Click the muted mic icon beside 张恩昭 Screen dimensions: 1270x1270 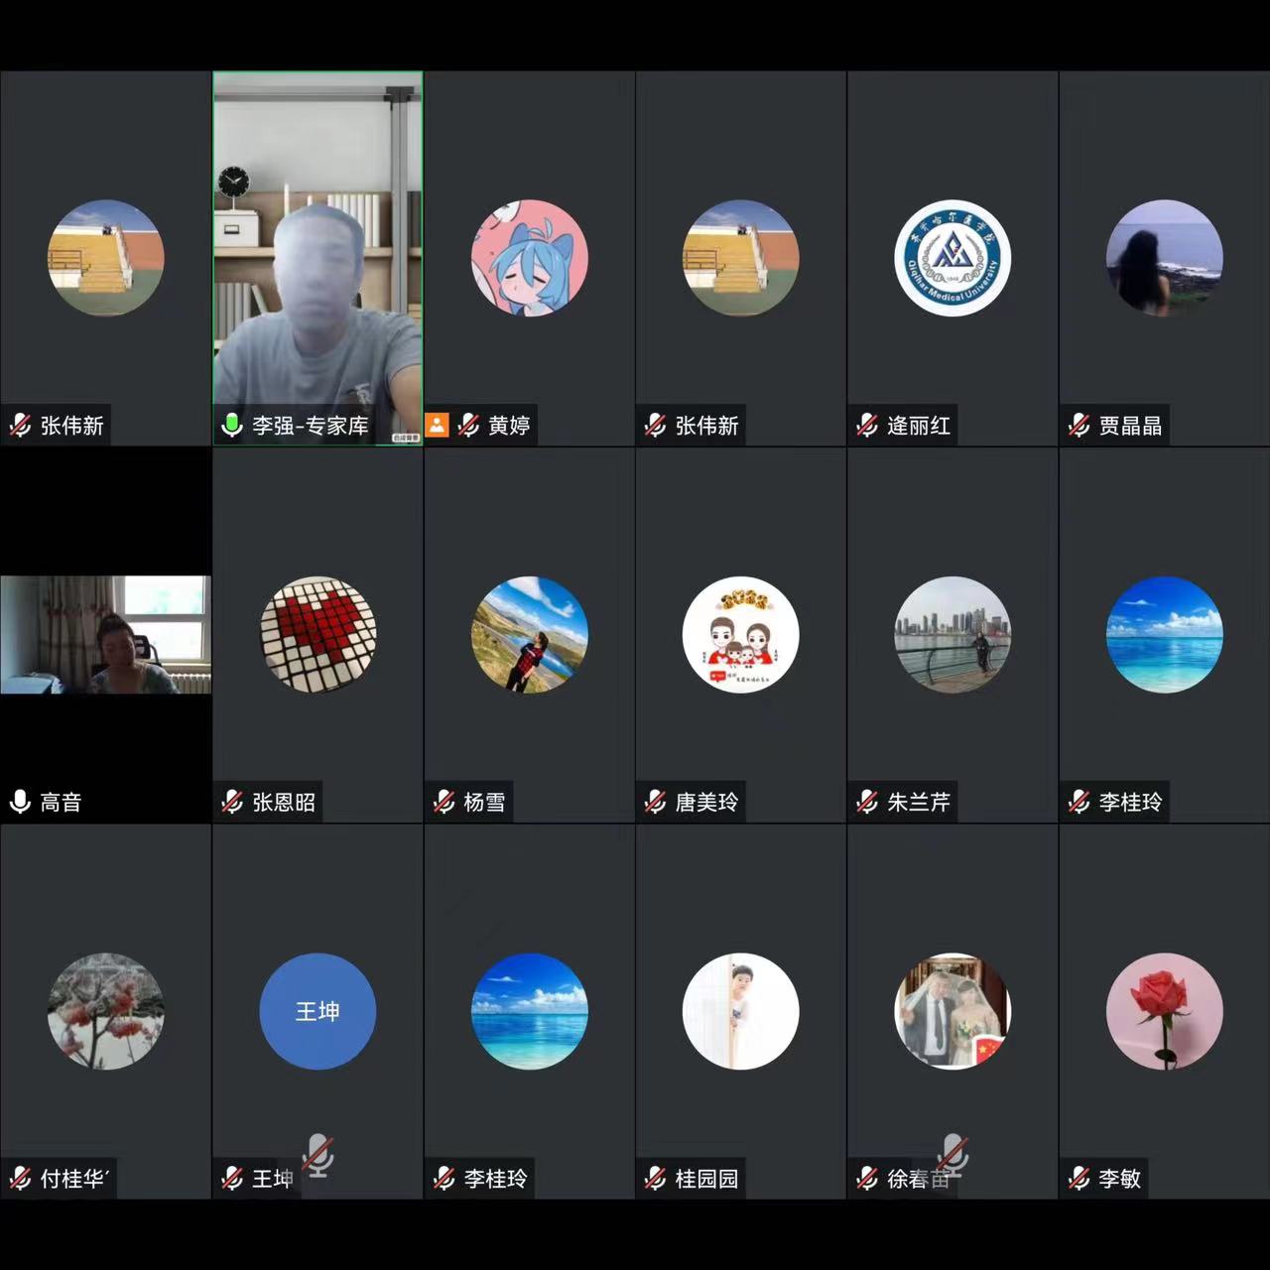(232, 802)
